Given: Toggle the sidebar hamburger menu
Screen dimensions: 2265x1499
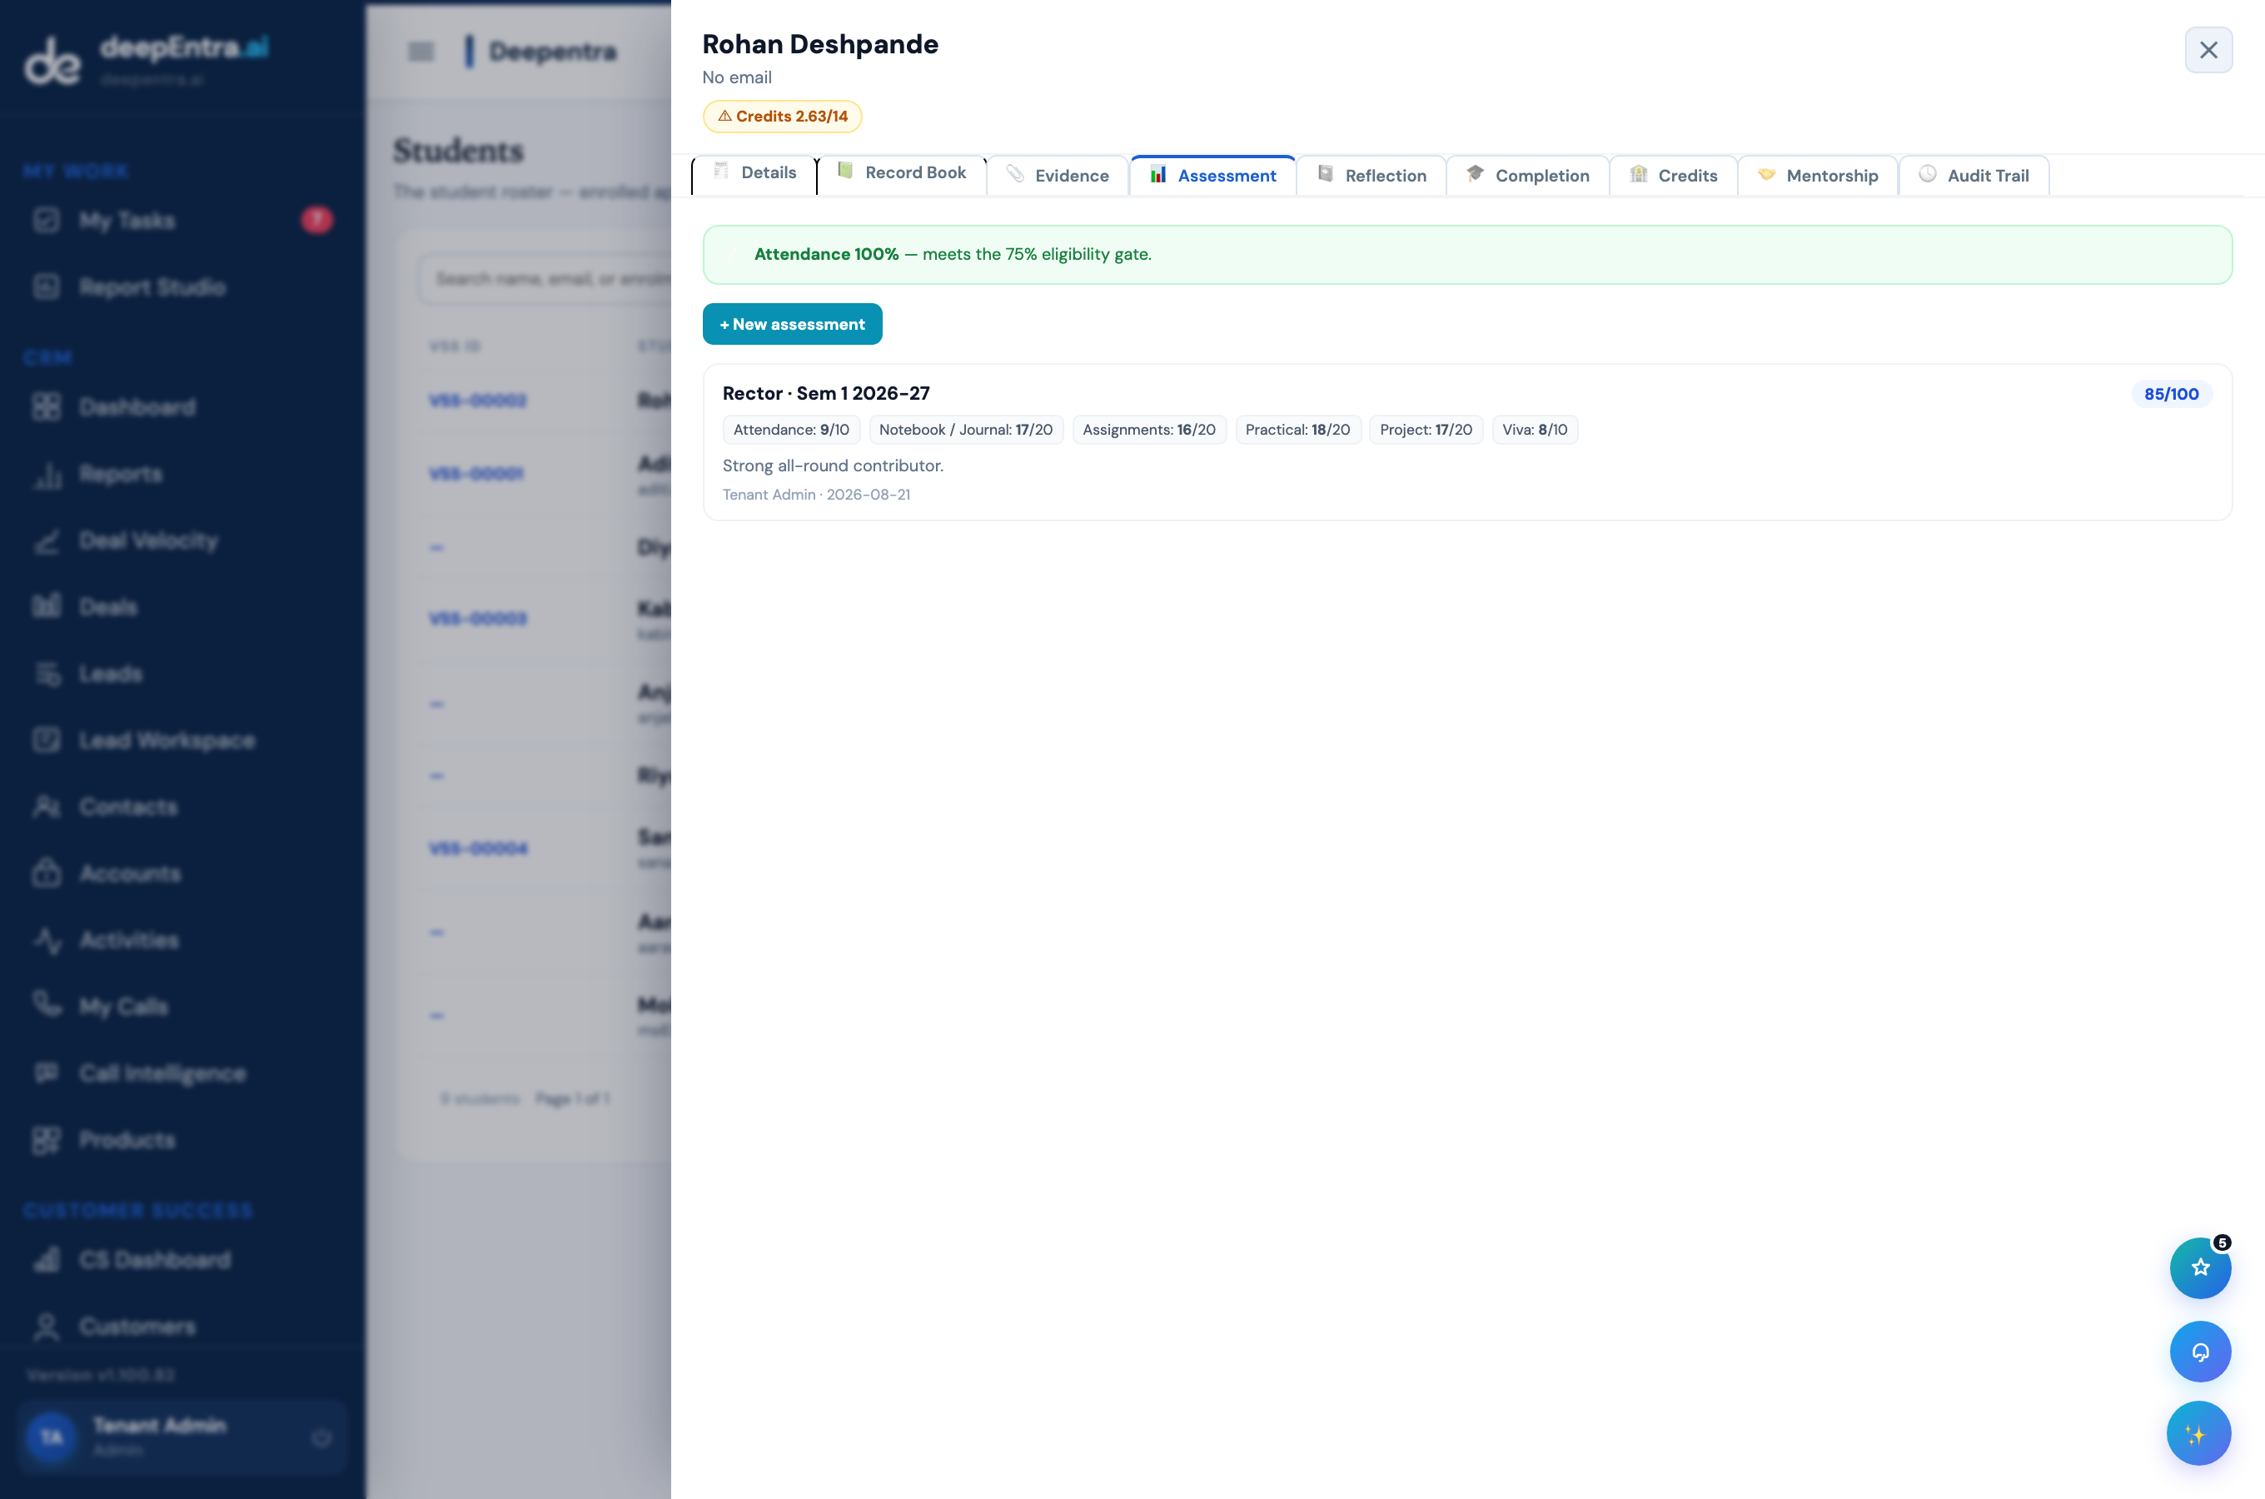Looking at the screenshot, I should tap(421, 52).
